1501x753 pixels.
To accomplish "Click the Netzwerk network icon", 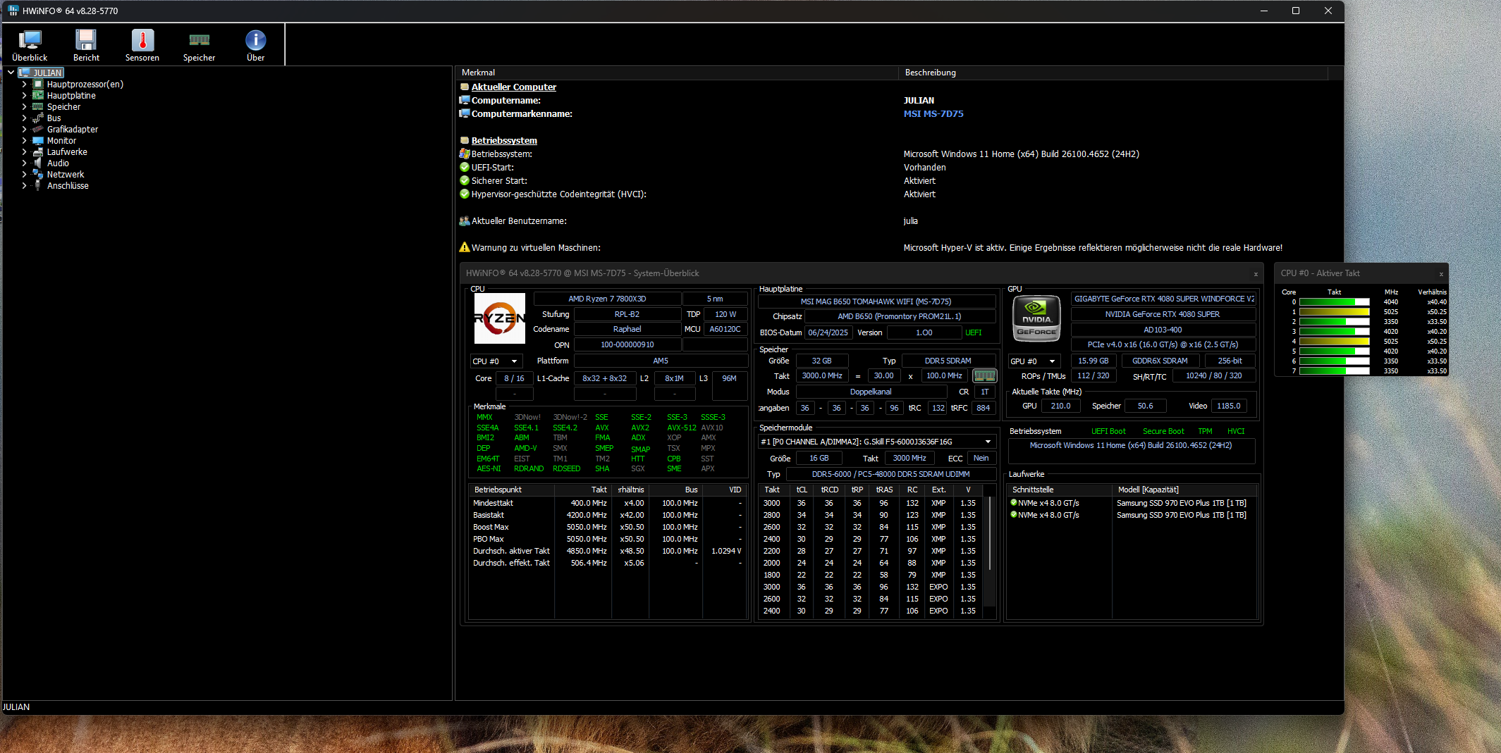I will coord(38,174).
